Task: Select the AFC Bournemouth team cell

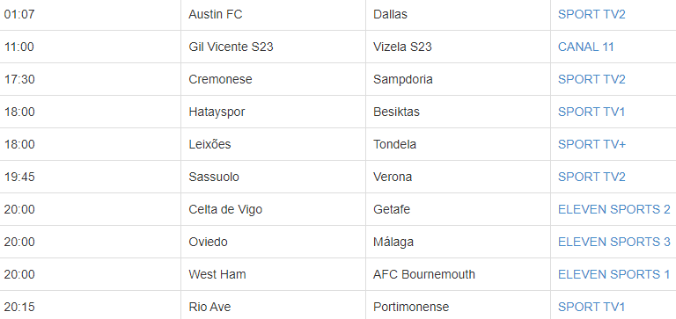Action: 458,274
